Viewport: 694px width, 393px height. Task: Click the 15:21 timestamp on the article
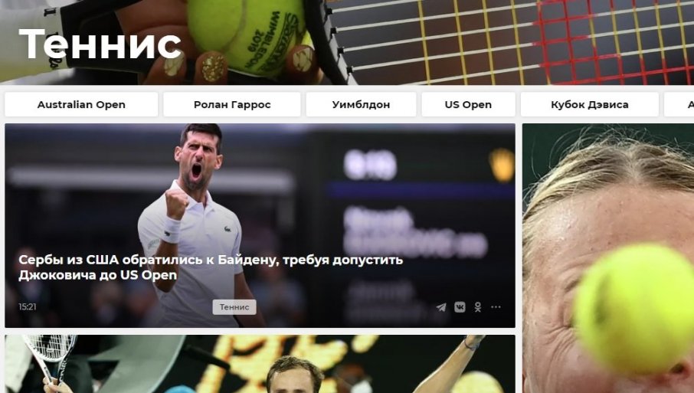28,306
